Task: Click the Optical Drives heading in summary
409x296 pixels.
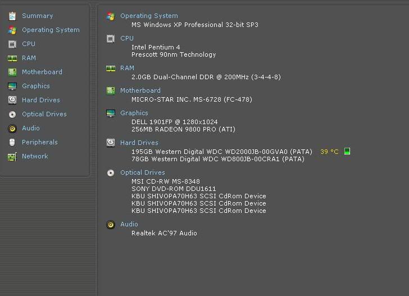Action: pos(142,172)
